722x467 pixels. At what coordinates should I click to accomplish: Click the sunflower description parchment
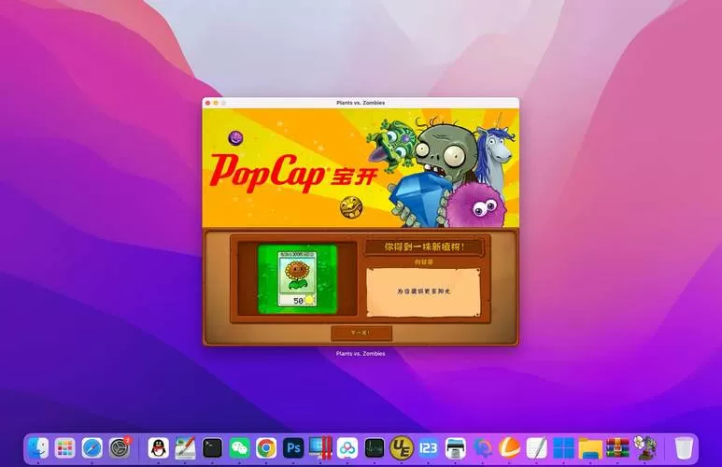click(x=423, y=291)
